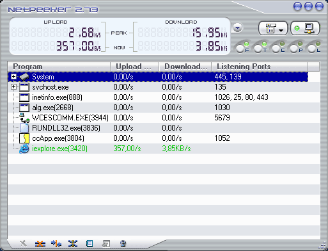The width and height of the screenshot is (328, 251).
Task: Click the grayed-out window icon in bottom toolbar
Action: pos(106,243)
